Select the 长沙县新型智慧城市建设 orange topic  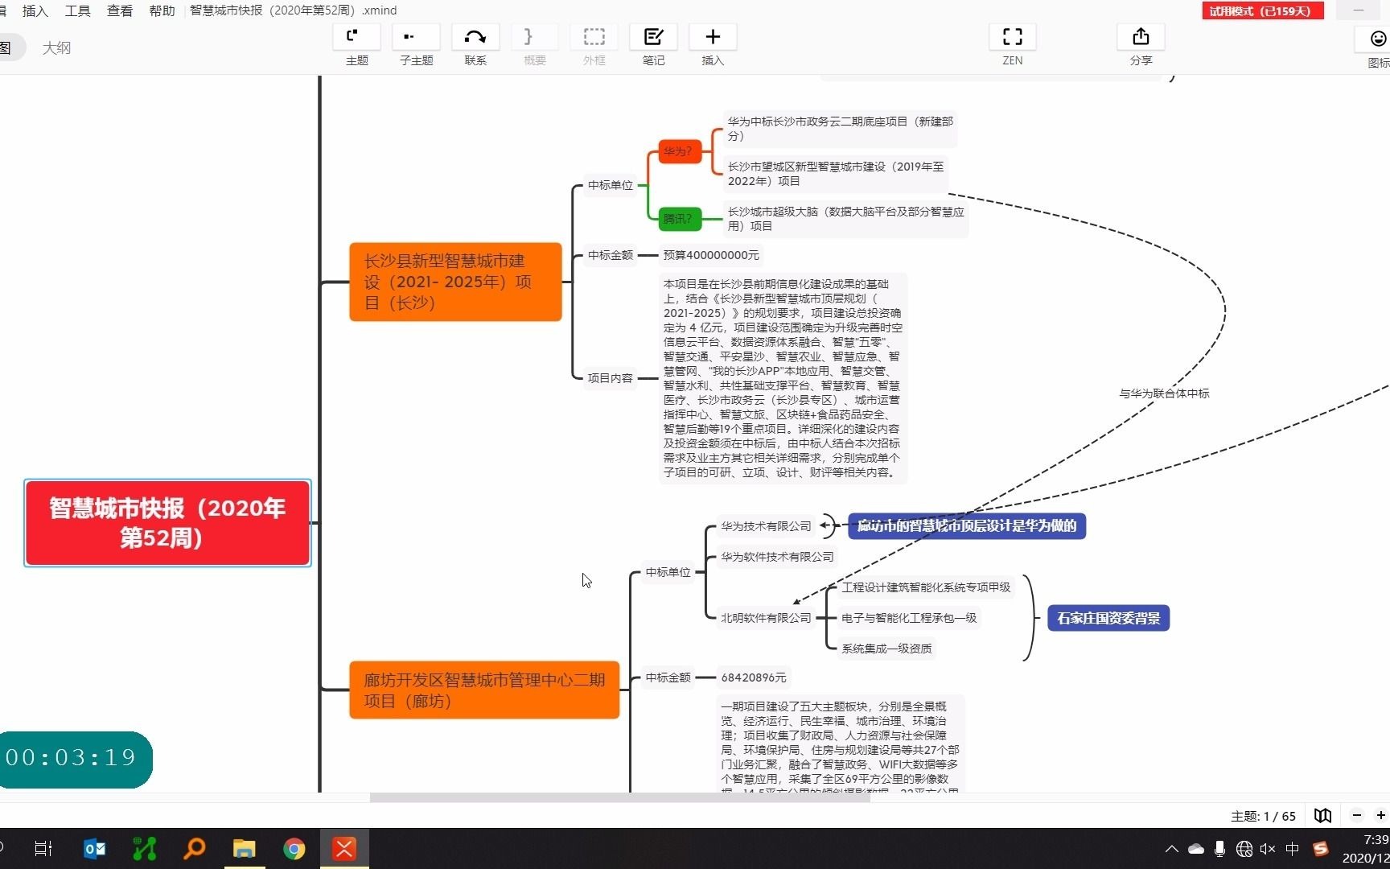coord(455,282)
